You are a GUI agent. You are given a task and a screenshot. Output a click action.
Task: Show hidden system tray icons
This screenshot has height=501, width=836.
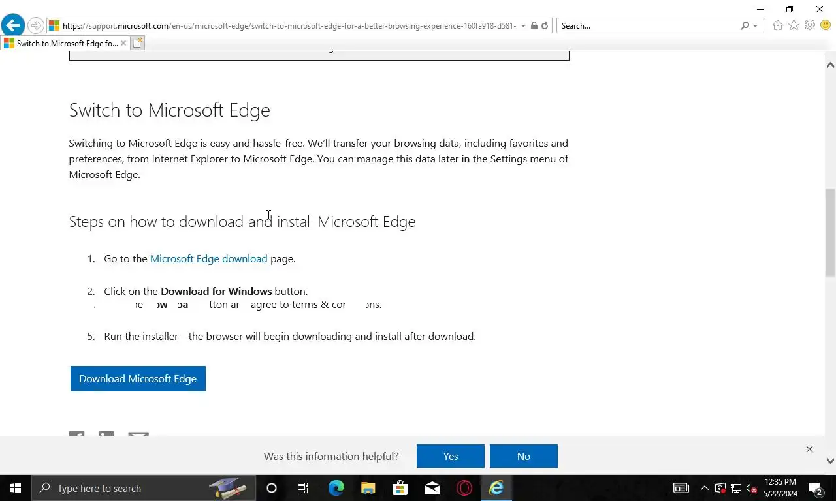(704, 488)
